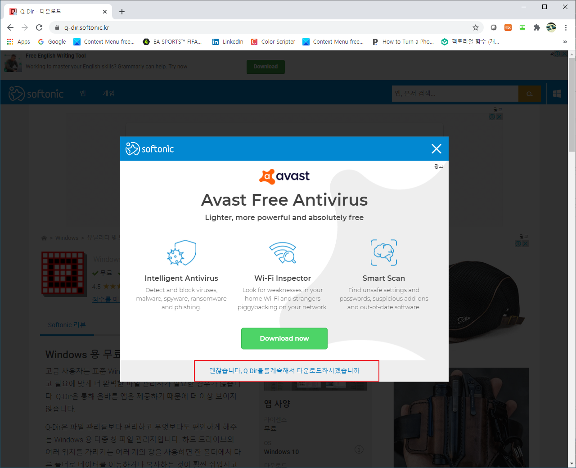The image size is (576, 468).
Task: Click the Intelligent Antivirus shield icon
Action: [181, 253]
